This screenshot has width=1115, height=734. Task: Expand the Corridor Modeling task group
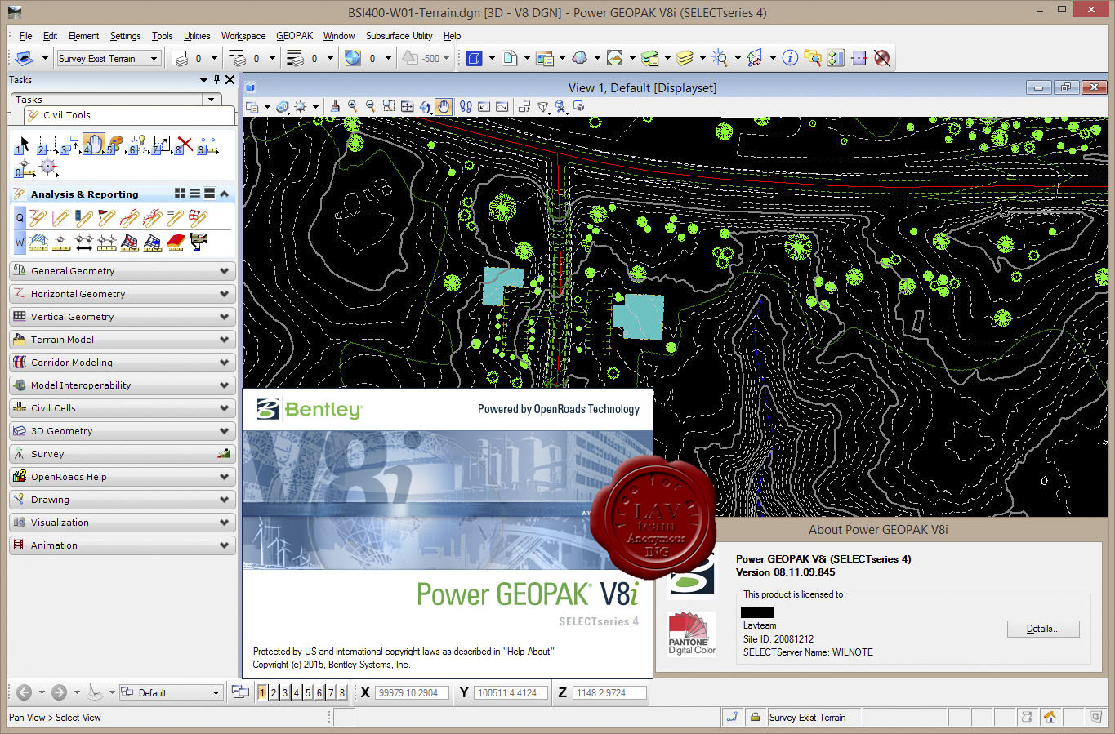[x=123, y=363]
